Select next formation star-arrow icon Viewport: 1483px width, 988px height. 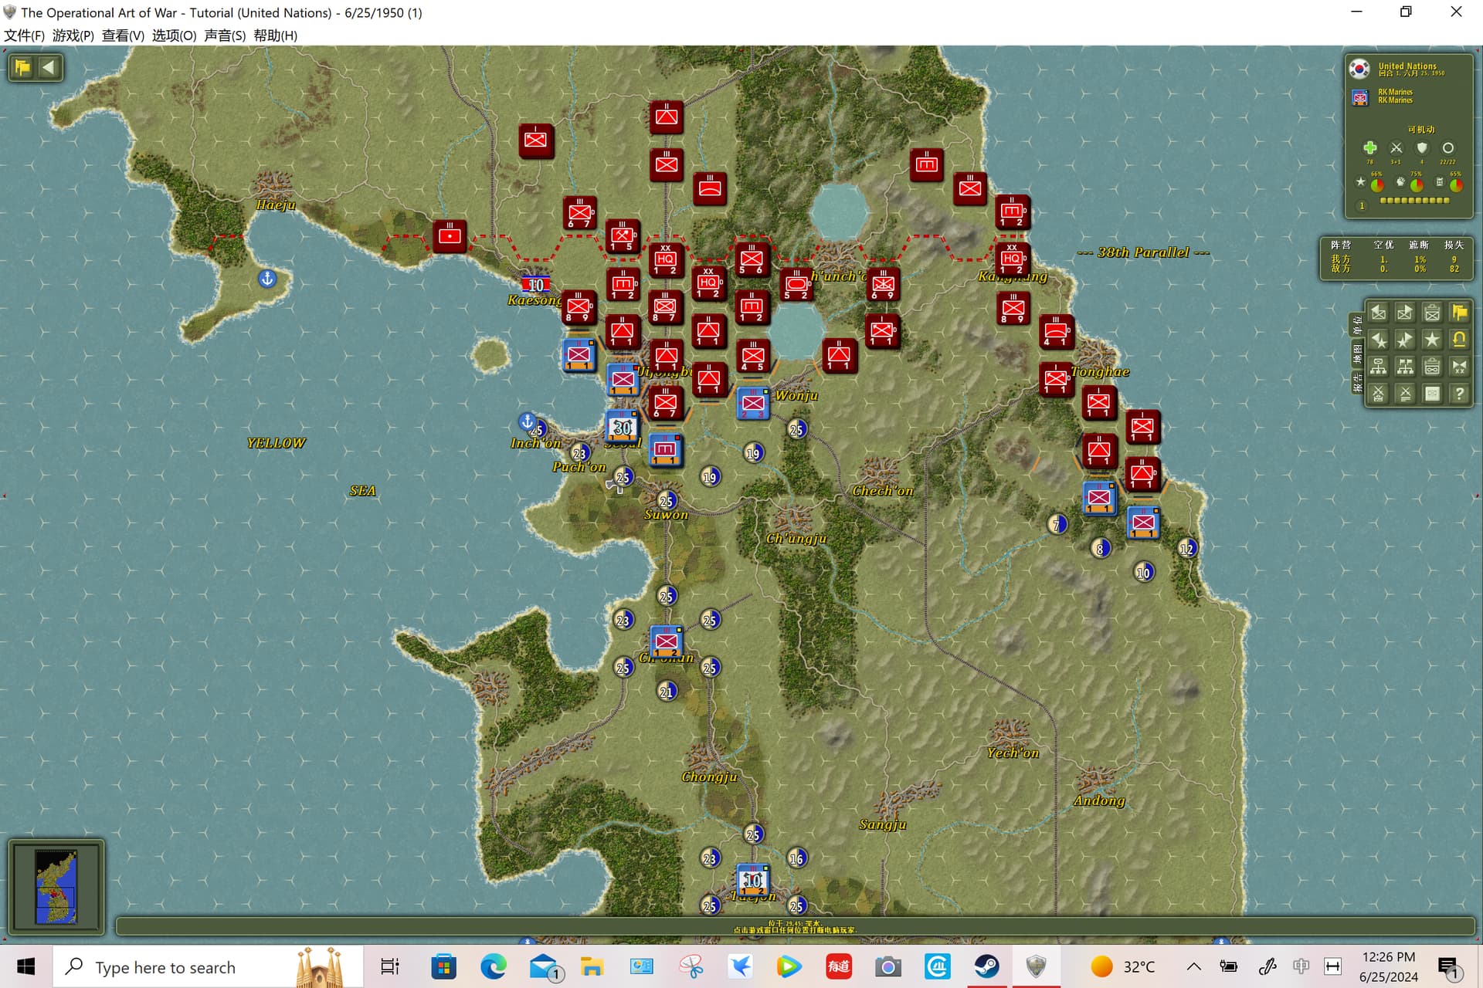tap(1405, 340)
